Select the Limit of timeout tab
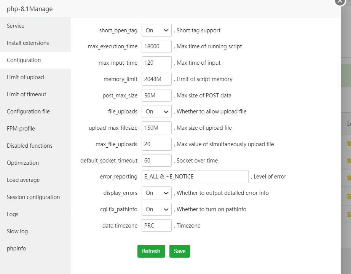This screenshot has height=274, width=351. point(27,94)
